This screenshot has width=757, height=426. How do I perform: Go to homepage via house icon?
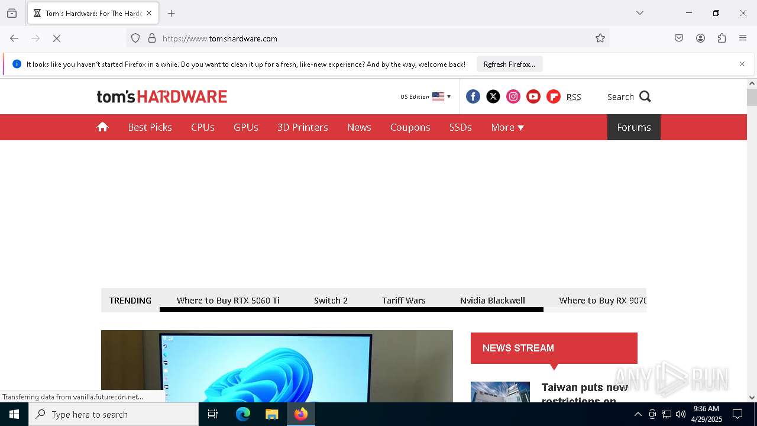coord(103,127)
